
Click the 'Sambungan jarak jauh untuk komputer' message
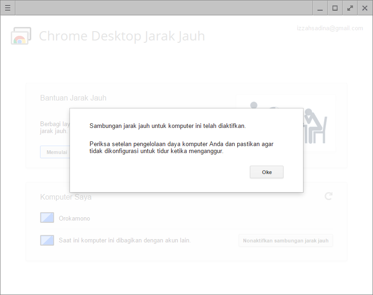pyautogui.click(x=167, y=126)
